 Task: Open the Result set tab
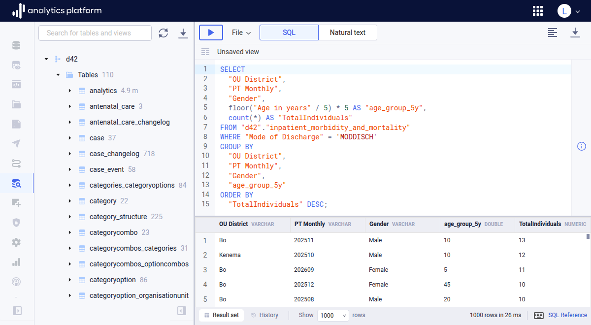pos(222,315)
